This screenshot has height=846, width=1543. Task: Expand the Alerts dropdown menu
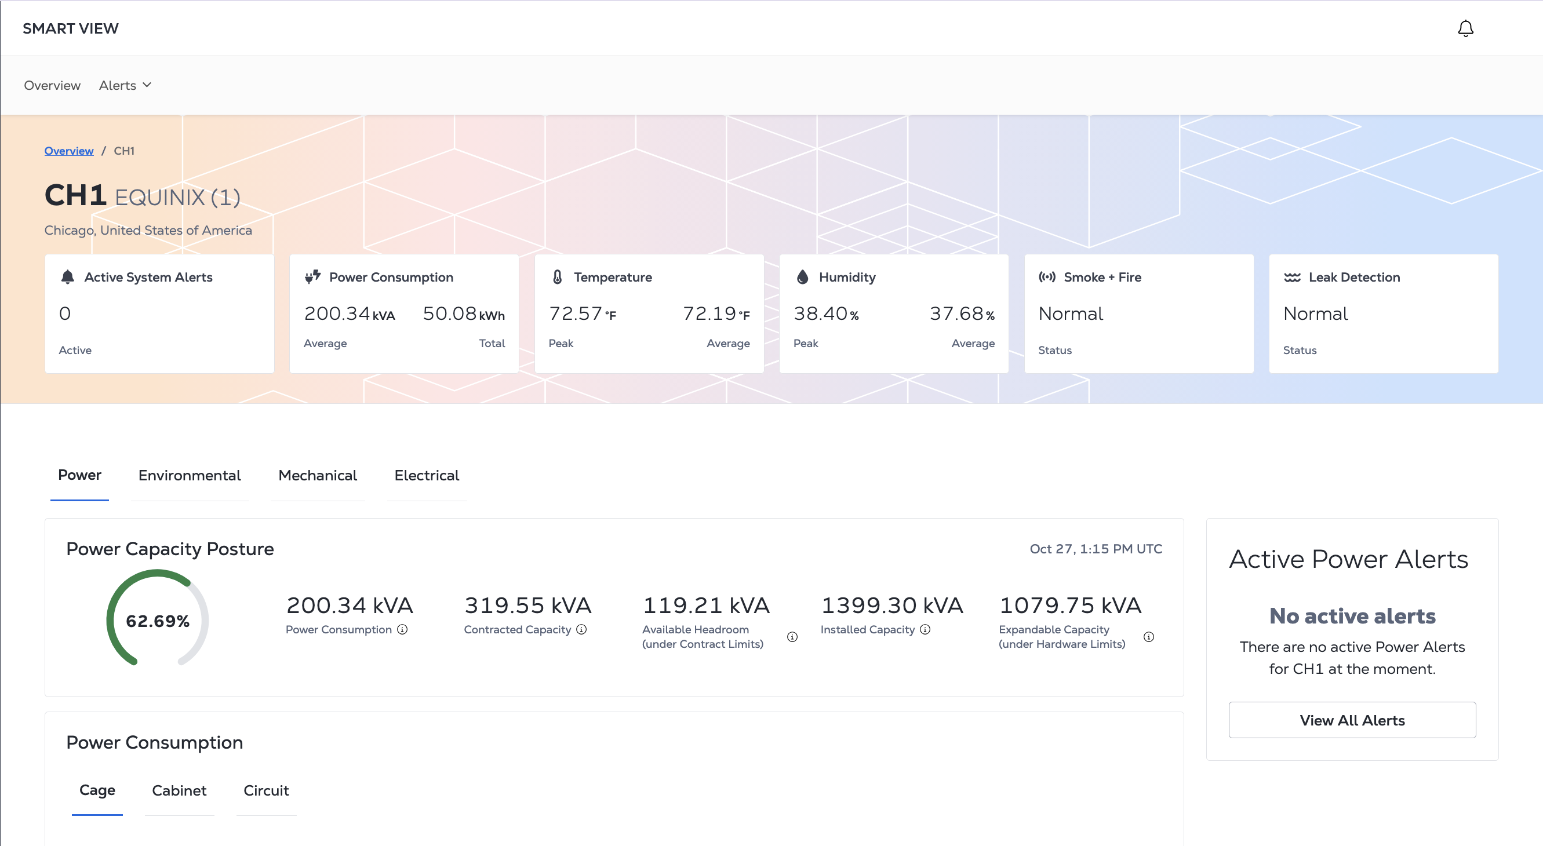click(125, 85)
